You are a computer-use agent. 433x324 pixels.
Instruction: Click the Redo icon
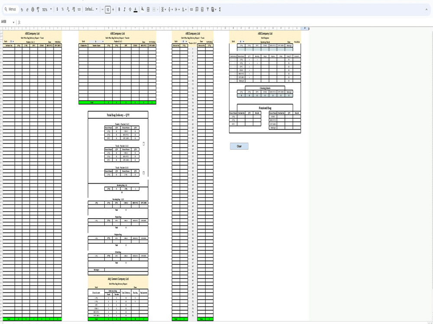coord(27,10)
